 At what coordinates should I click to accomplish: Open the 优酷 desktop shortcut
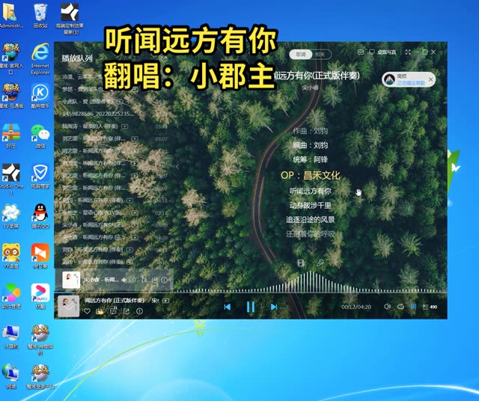(x=40, y=296)
